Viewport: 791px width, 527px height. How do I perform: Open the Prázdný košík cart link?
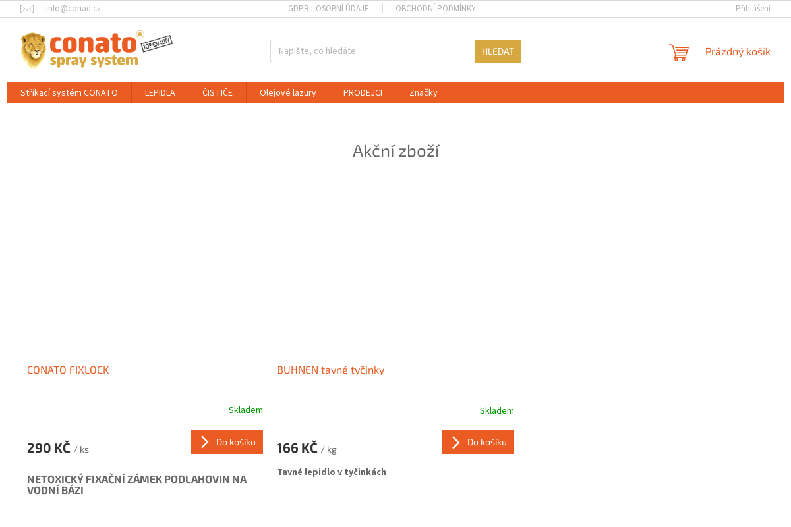737,52
